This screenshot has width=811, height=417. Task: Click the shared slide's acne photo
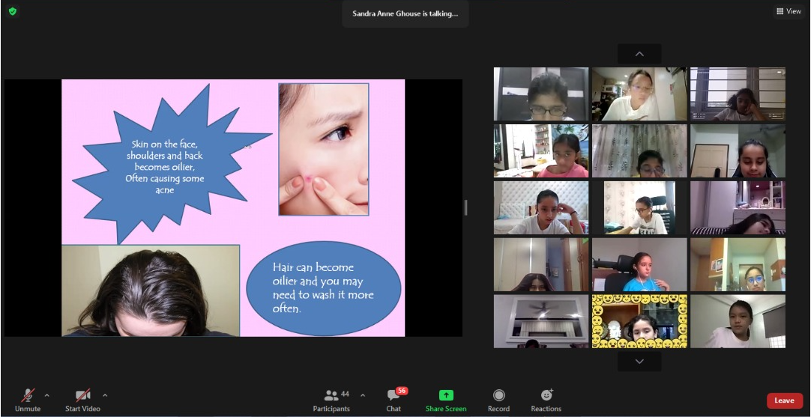[324, 149]
